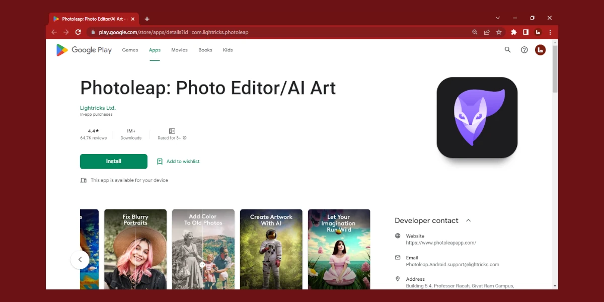This screenshot has height=302, width=604.
Task: Install the Photoleap app
Action: pos(114,162)
